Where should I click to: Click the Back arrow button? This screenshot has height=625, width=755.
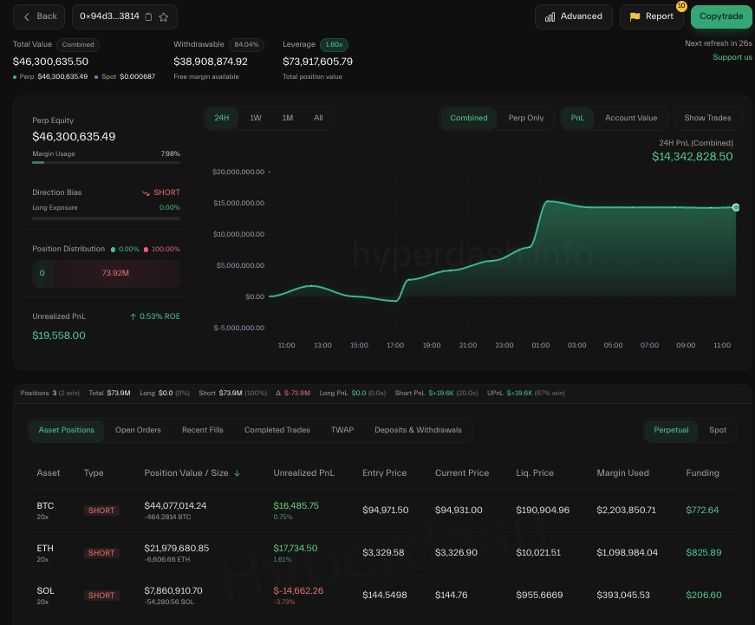tap(39, 16)
